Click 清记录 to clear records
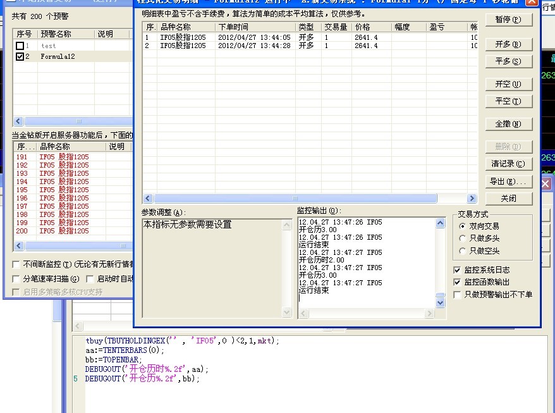 pyautogui.click(x=508, y=164)
